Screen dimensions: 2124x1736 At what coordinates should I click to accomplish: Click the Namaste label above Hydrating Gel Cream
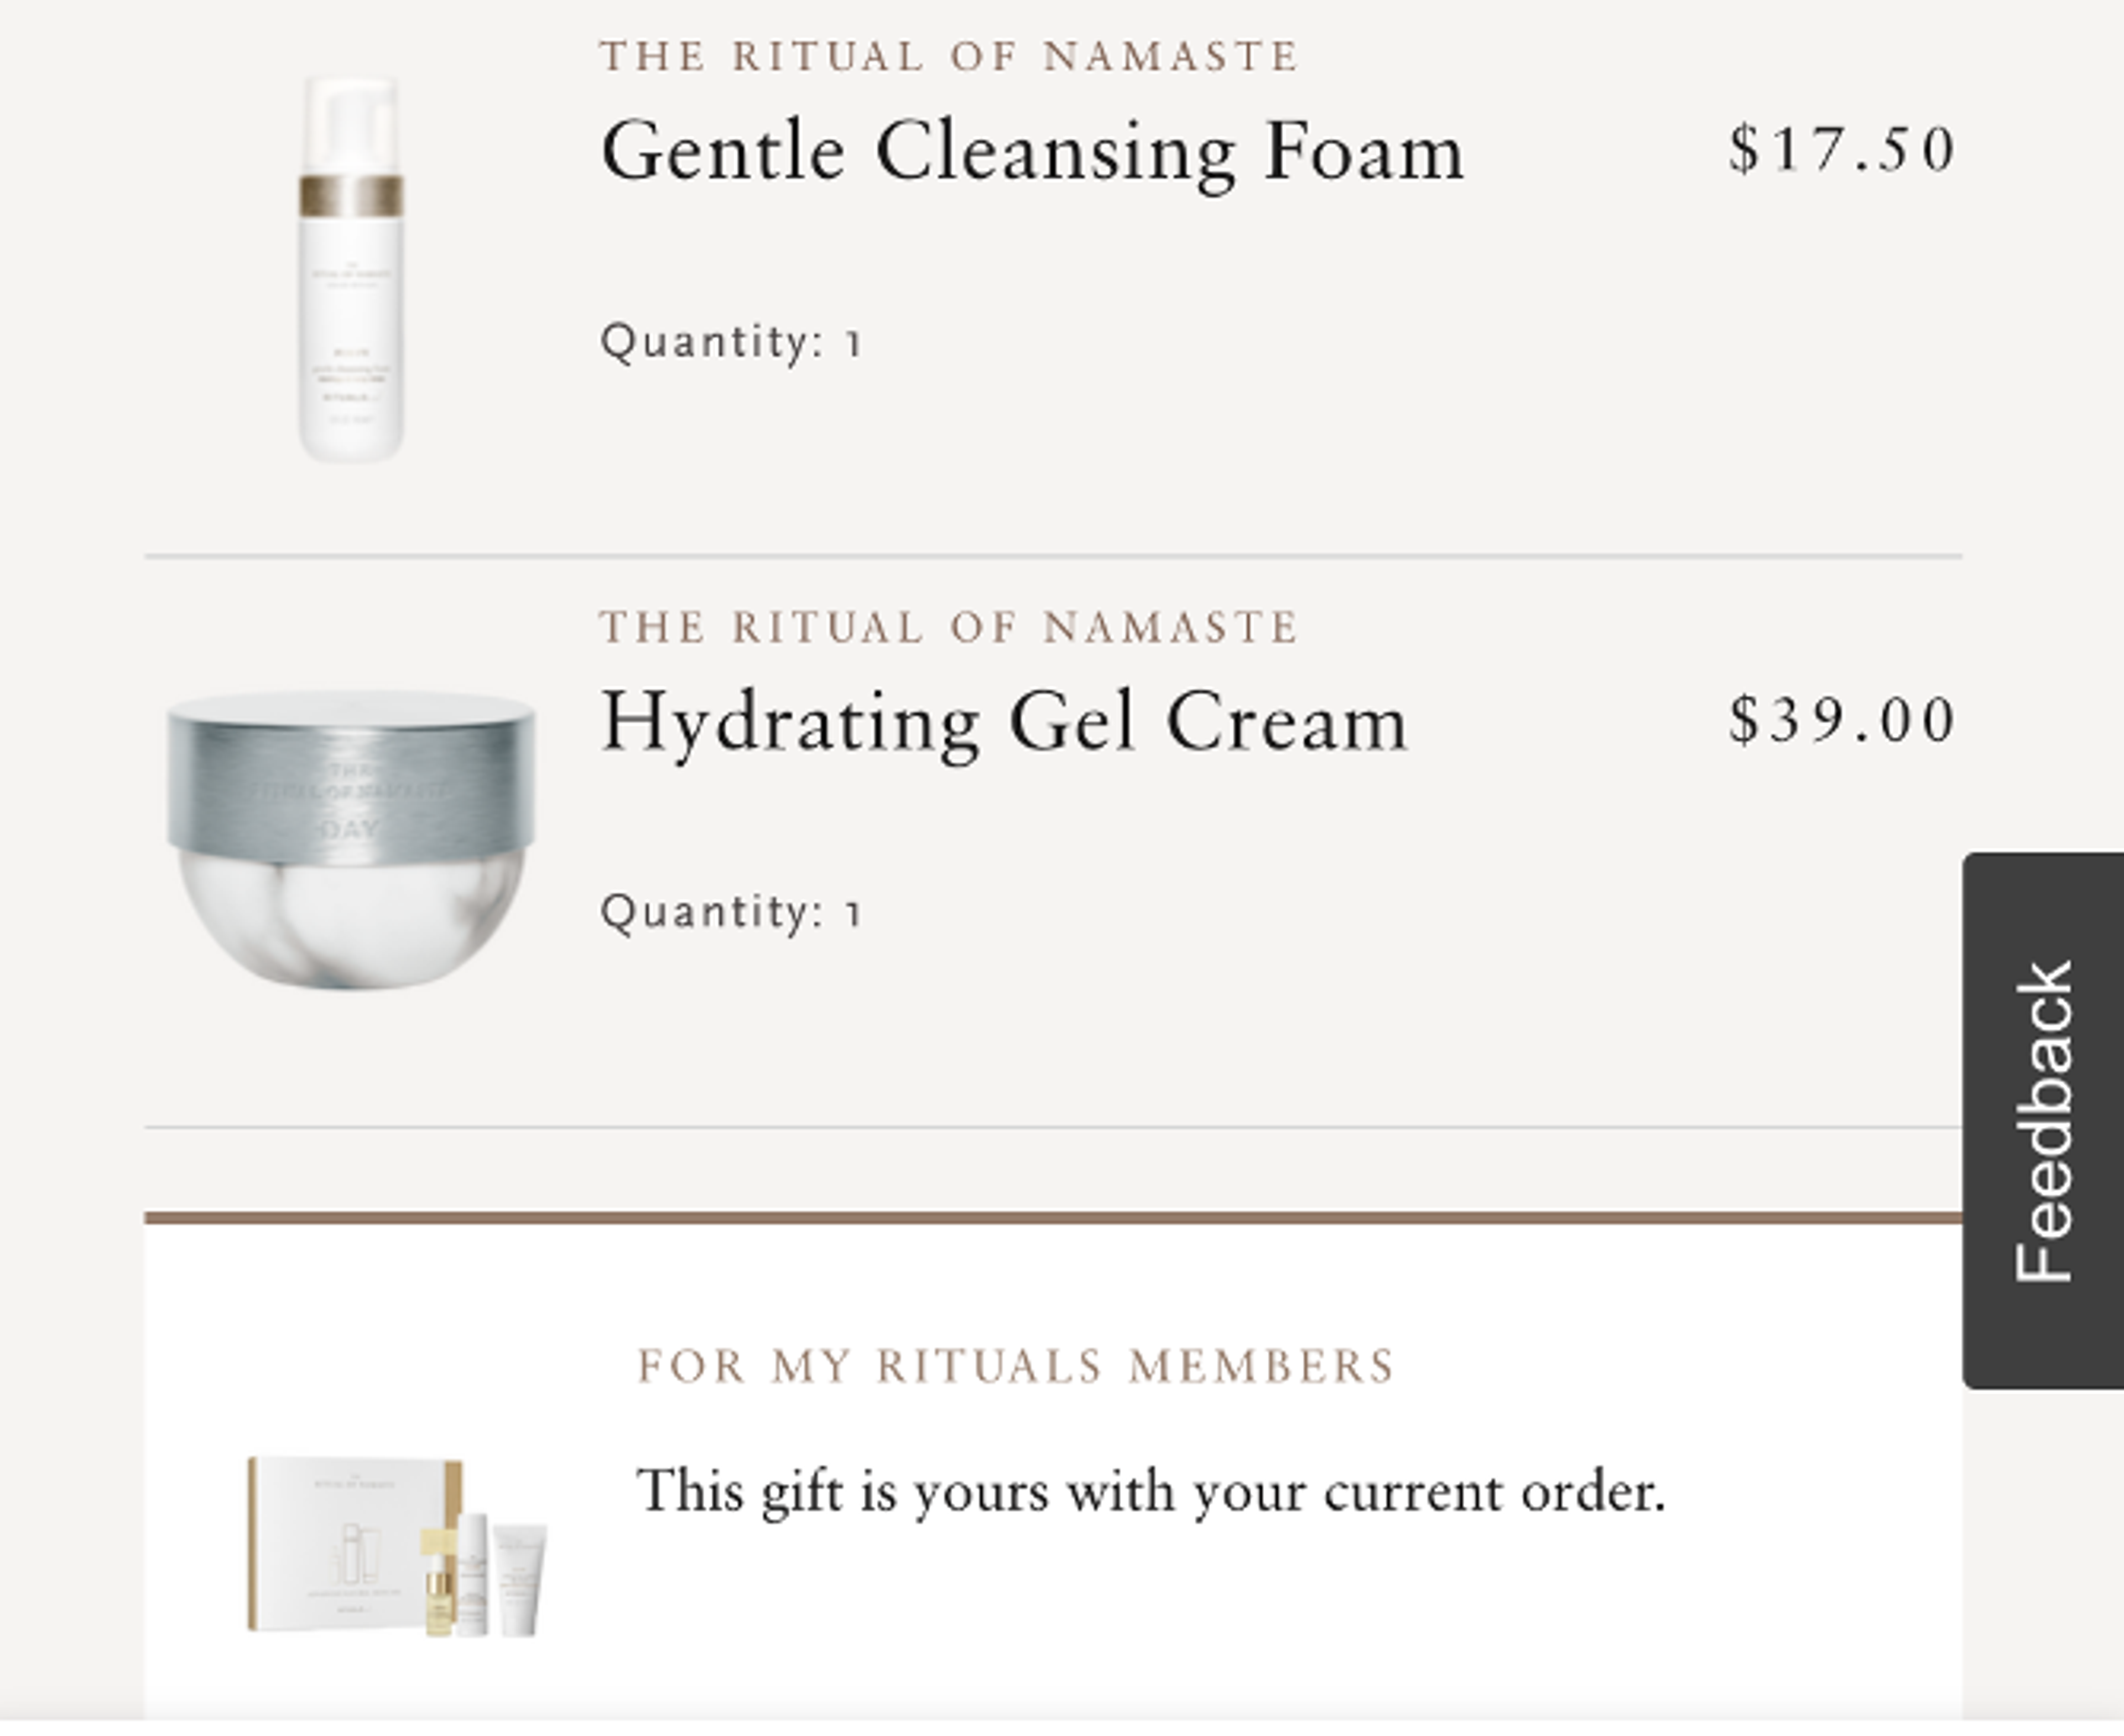[949, 628]
